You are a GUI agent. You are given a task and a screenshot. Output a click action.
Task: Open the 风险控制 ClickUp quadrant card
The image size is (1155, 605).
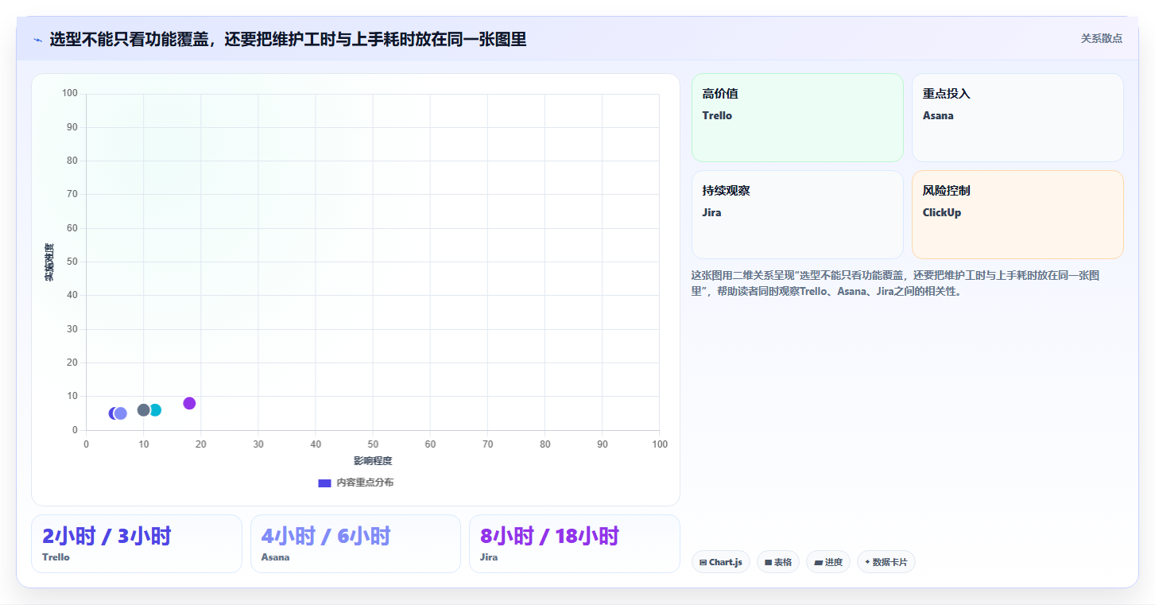pos(1017,215)
